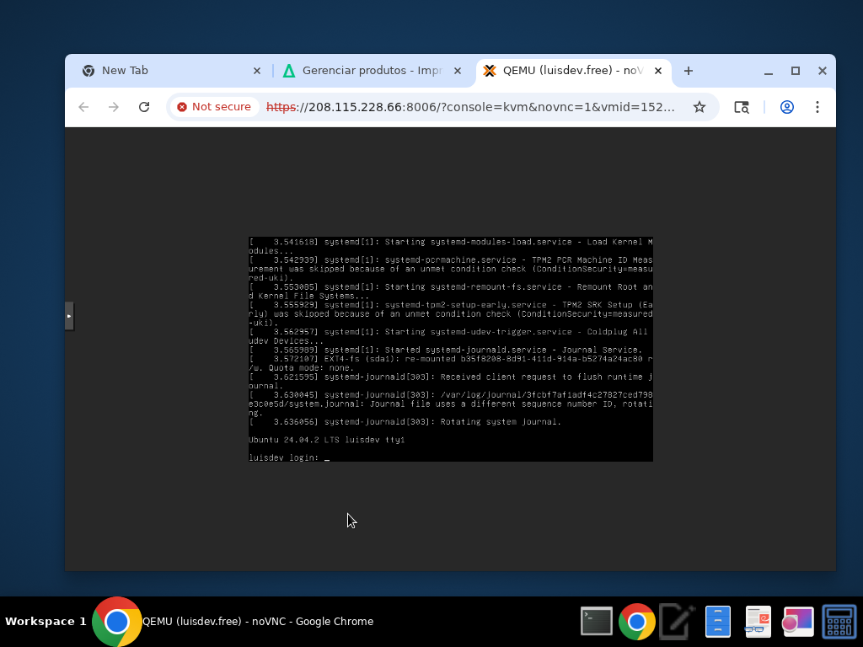Image resolution: width=863 pixels, height=647 pixels.
Task: Open the Google Lens search icon
Action: [742, 107]
